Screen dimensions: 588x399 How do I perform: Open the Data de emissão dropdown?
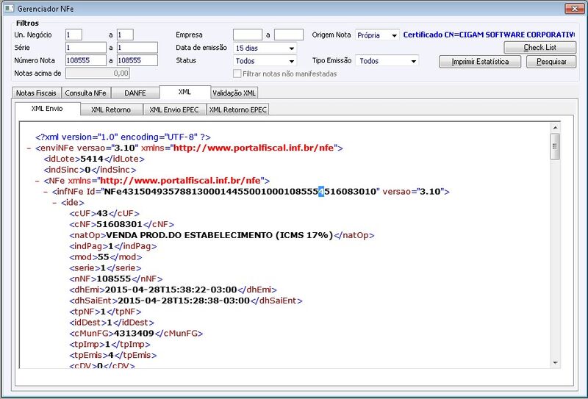pos(265,48)
